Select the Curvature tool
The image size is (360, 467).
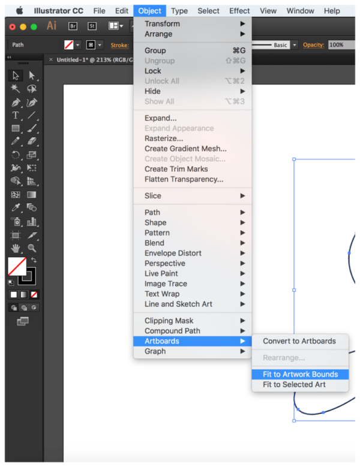pyautogui.click(x=32, y=103)
